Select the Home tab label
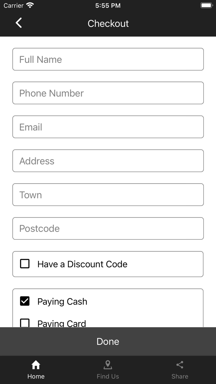The height and width of the screenshot is (384, 216). coord(36,376)
